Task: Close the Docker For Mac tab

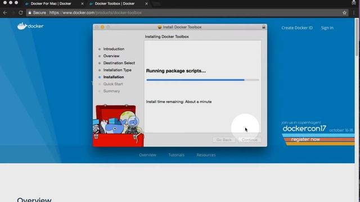Action: click(x=82, y=4)
